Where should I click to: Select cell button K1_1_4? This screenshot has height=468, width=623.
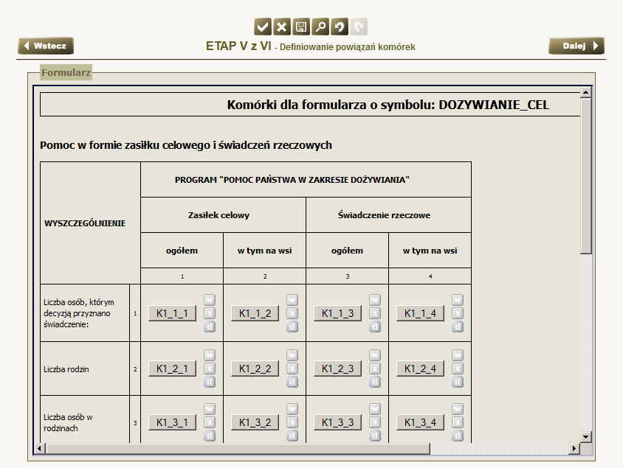coord(420,313)
